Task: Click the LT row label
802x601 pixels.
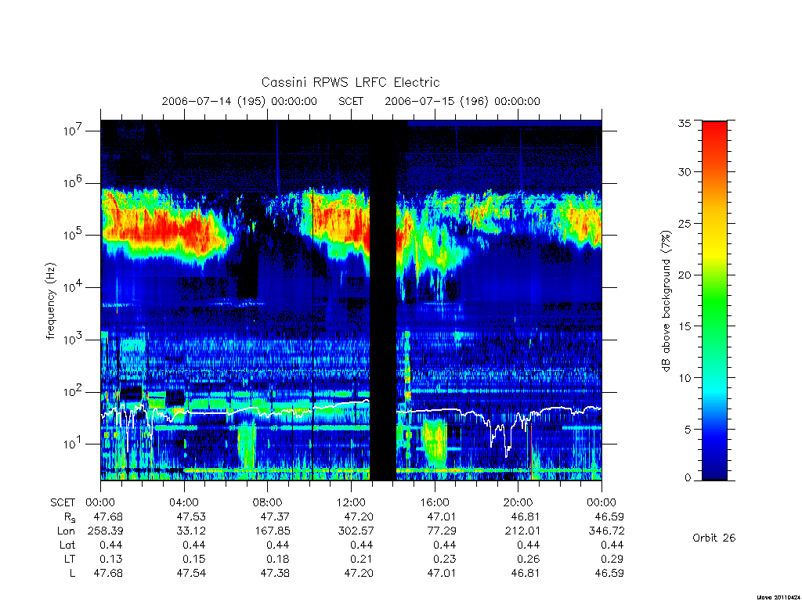Action: 70,559
